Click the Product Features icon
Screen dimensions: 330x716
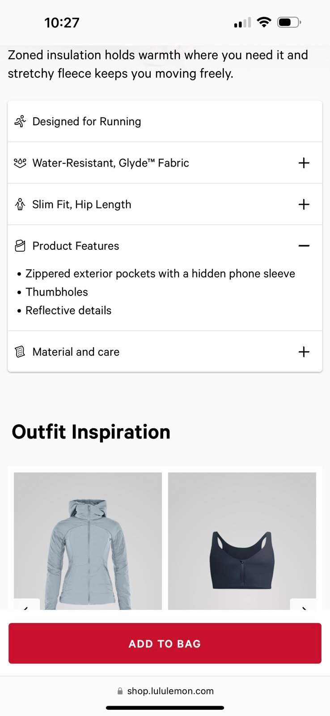click(x=20, y=246)
